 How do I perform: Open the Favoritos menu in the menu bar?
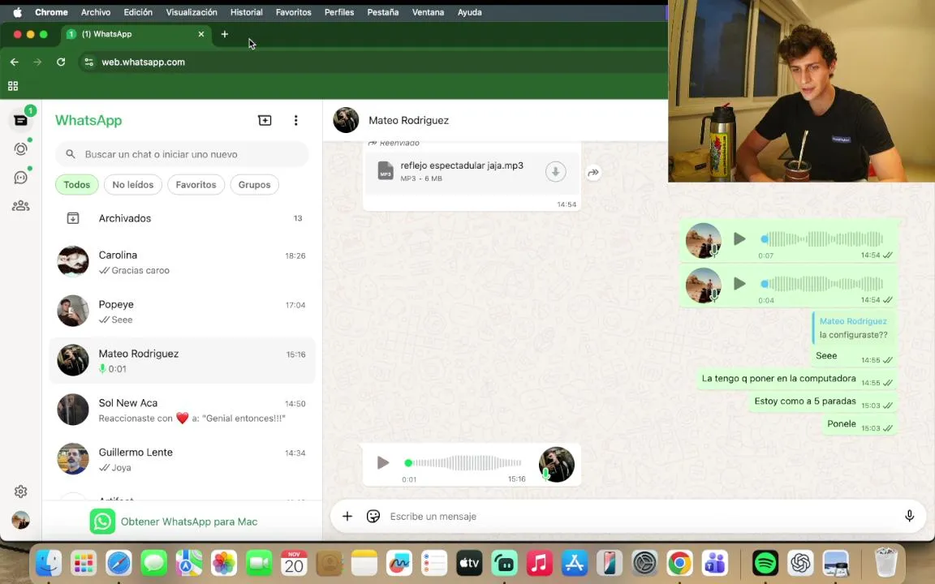(293, 12)
